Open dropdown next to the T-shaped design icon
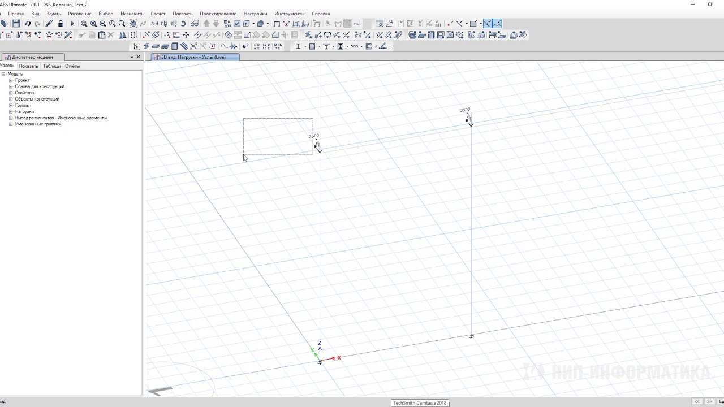Viewport: 724px width, 407px height. click(x=333, y=46)
